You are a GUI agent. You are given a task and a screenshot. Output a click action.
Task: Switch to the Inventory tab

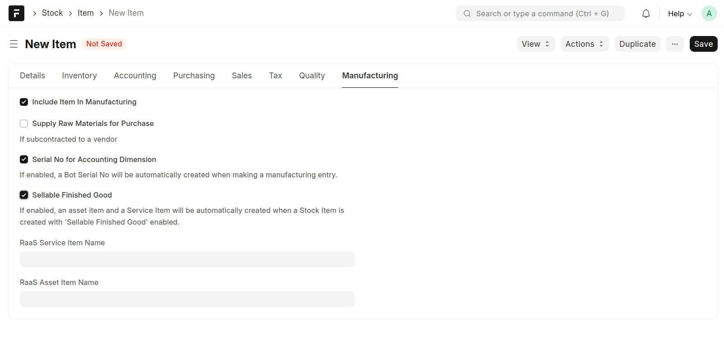[x=79, y=76]
